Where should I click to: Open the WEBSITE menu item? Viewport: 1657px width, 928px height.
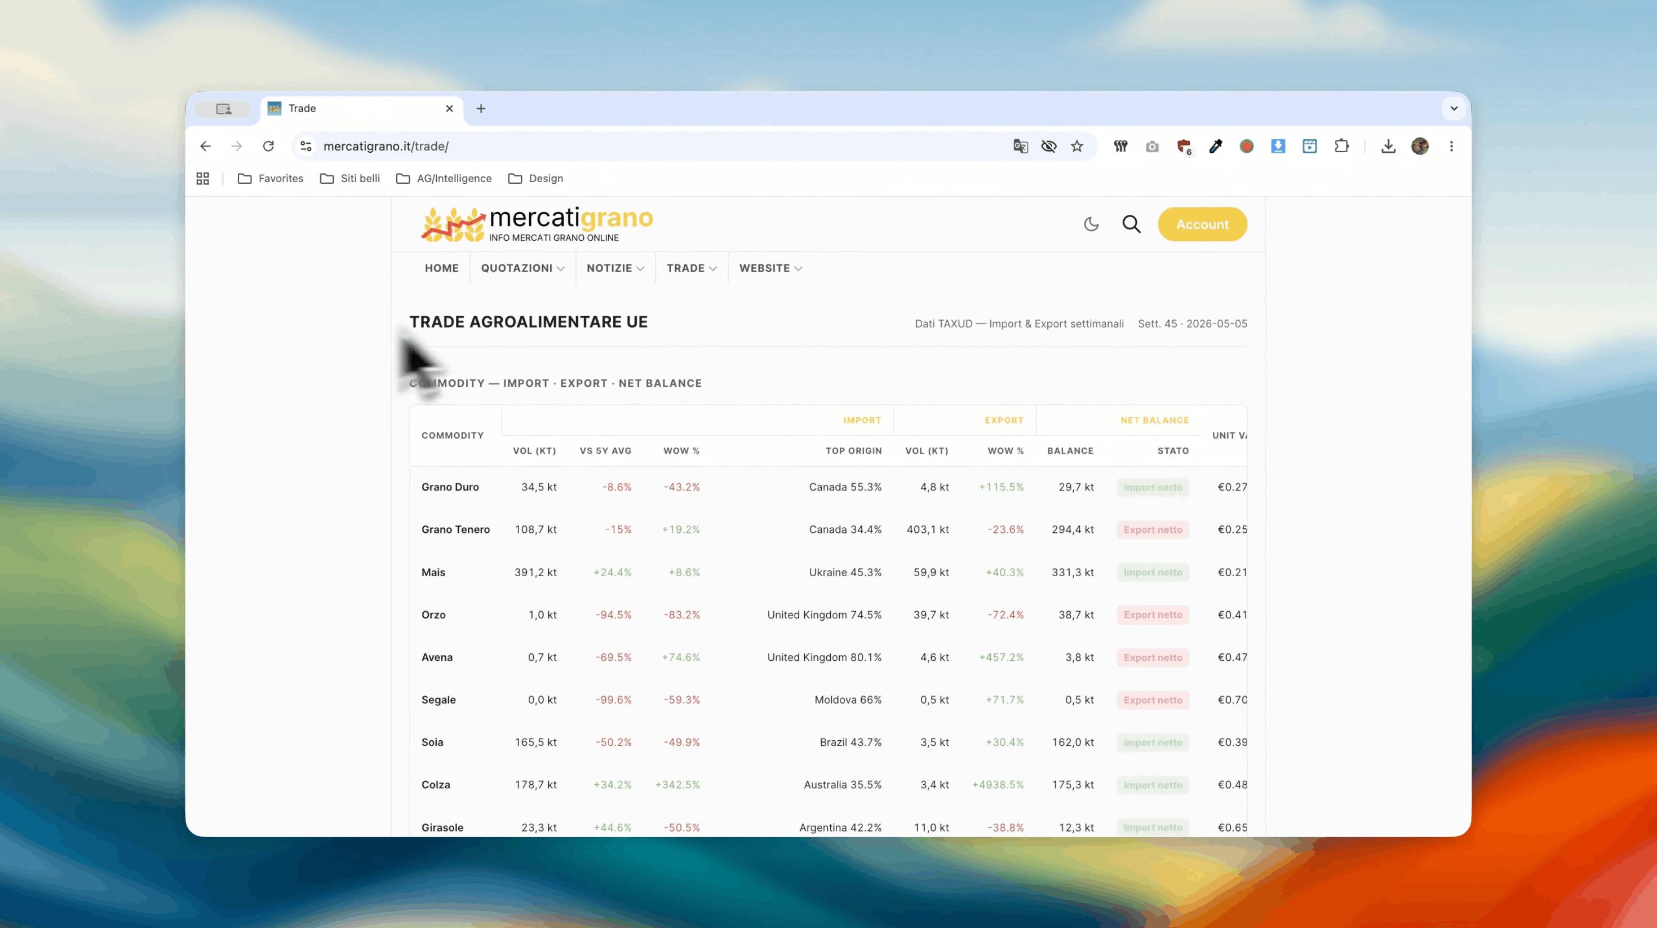(x=770, y=268)
